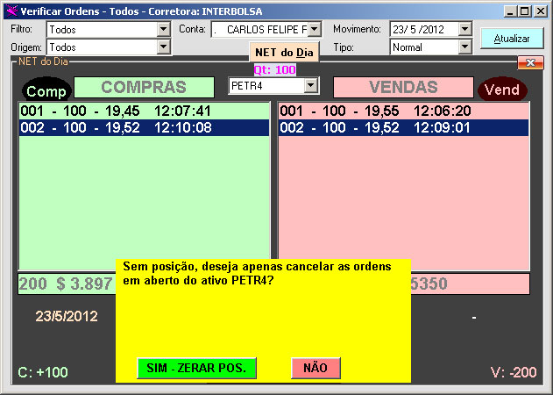Expand the Tipo dropdown

pyautogui.click(x=464, y=47)
